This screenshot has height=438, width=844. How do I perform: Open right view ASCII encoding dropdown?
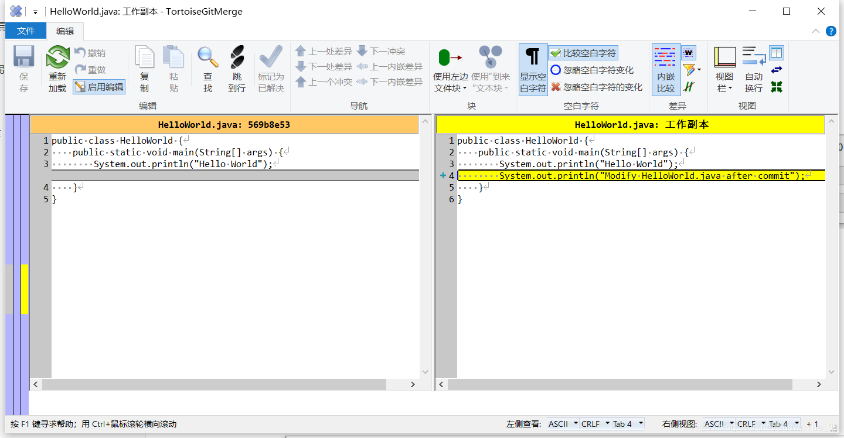pos(719,423)
